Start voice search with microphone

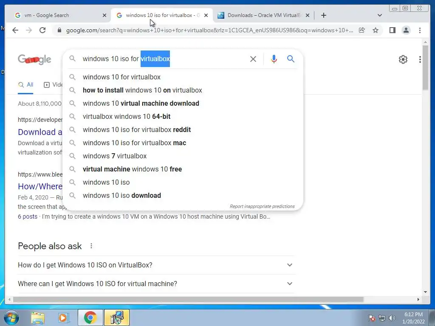[x=274, y=59]
